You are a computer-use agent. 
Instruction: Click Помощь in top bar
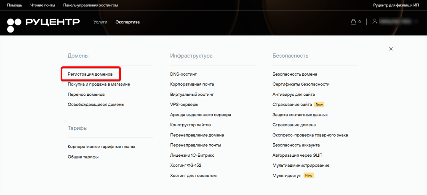(x=14, y=5)
